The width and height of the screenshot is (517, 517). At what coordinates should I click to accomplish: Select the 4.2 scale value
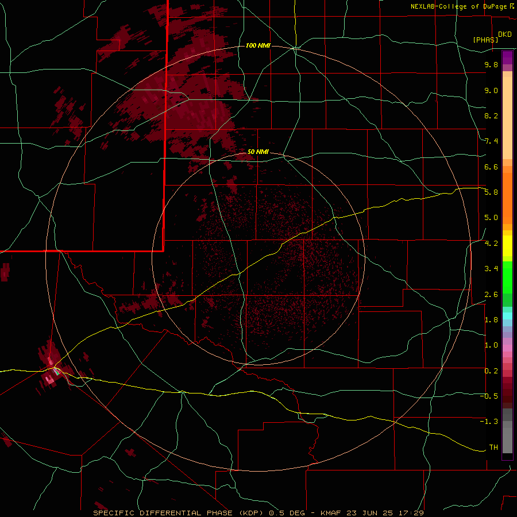click(491, 244)
